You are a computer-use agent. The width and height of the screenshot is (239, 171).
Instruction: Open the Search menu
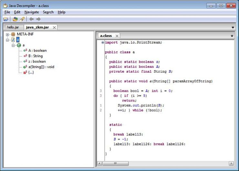click(48, 12)
